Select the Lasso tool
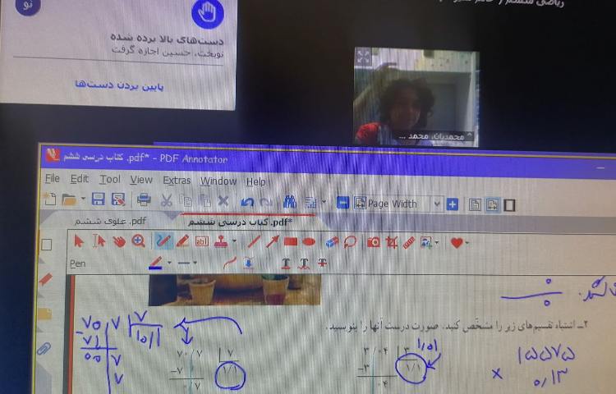Screen dimensions: 616x394 351,242
